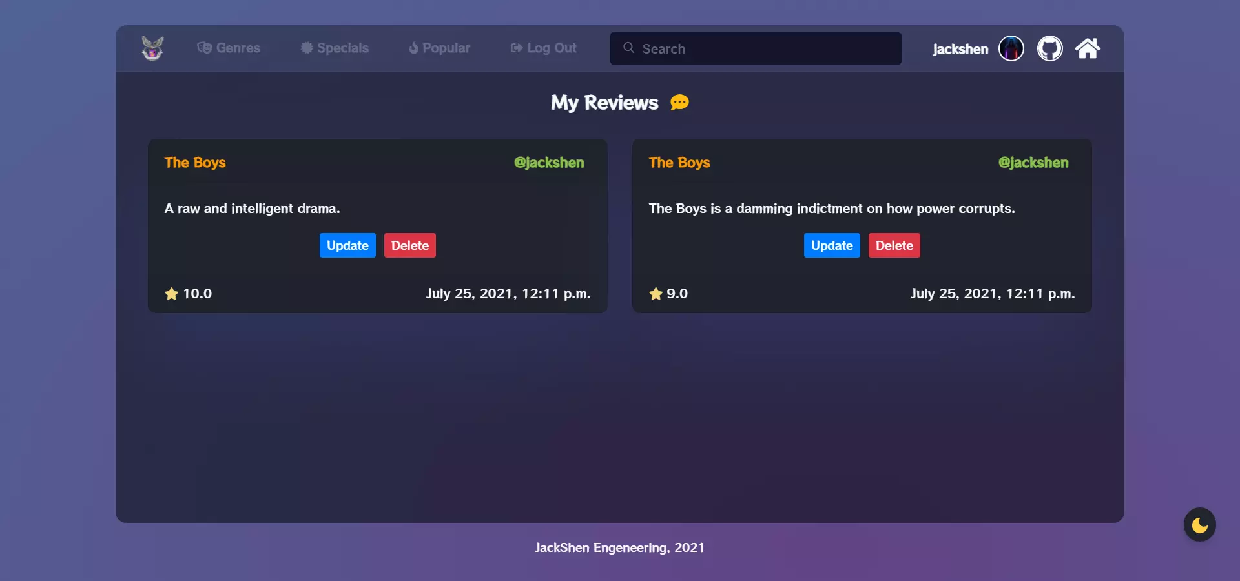This screenshot has width=1240, height=581.
Task: Click the star icon beside 9.0
Action: (656, 294)
